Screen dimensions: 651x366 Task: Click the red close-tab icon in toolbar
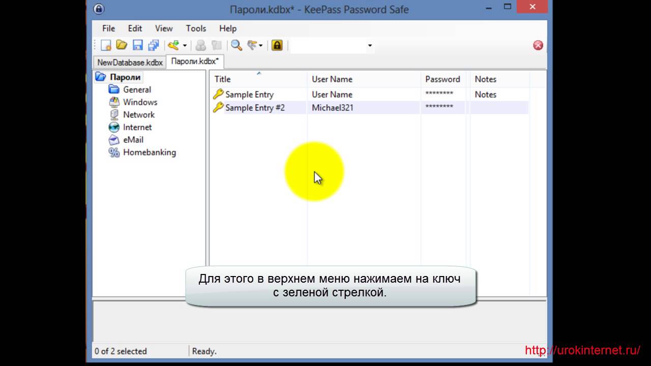click(x=538, y=45)
